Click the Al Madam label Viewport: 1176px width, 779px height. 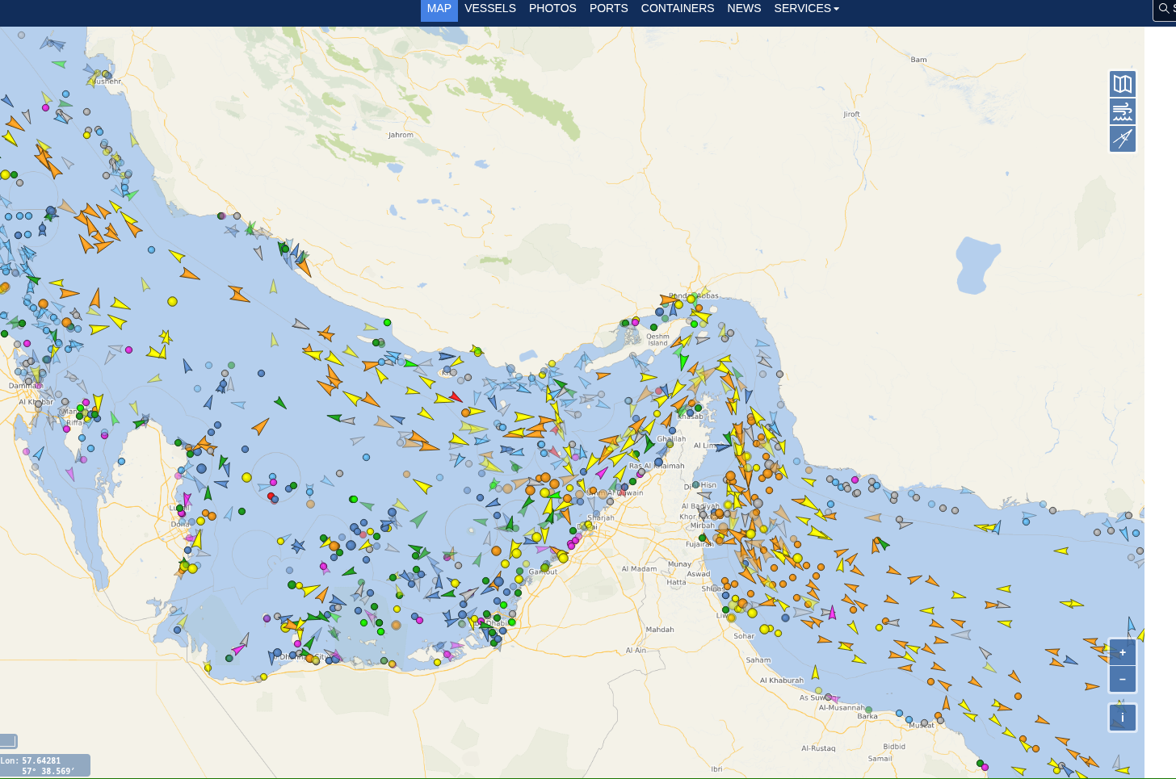pos(639,569)
